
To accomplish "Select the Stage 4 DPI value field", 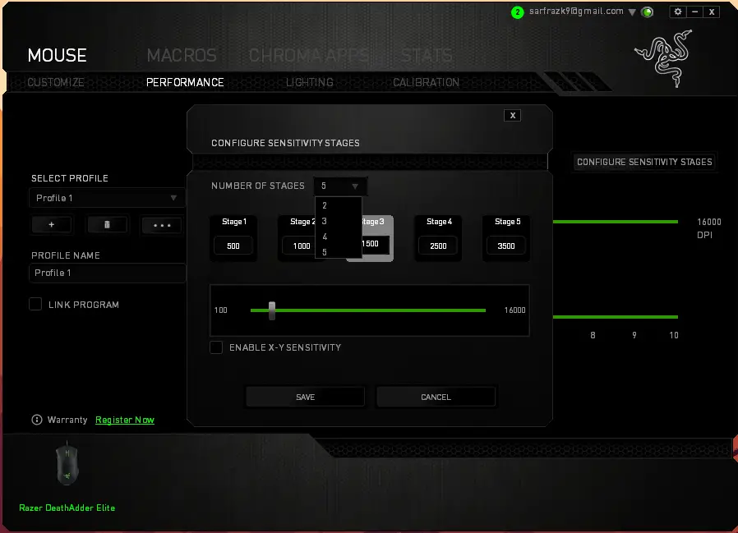I will pyautogui.click(x=438, y=246).
